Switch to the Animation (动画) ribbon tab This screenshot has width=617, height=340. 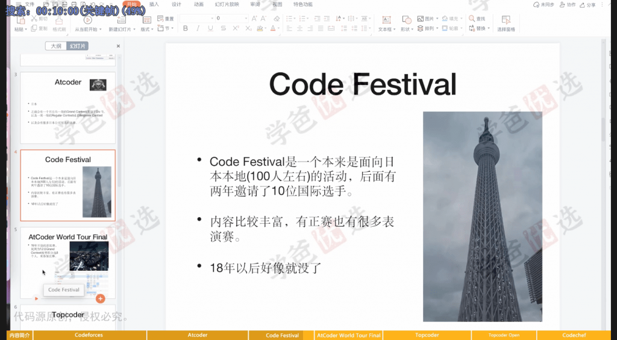pyautogui.click(x=199, y=4)
